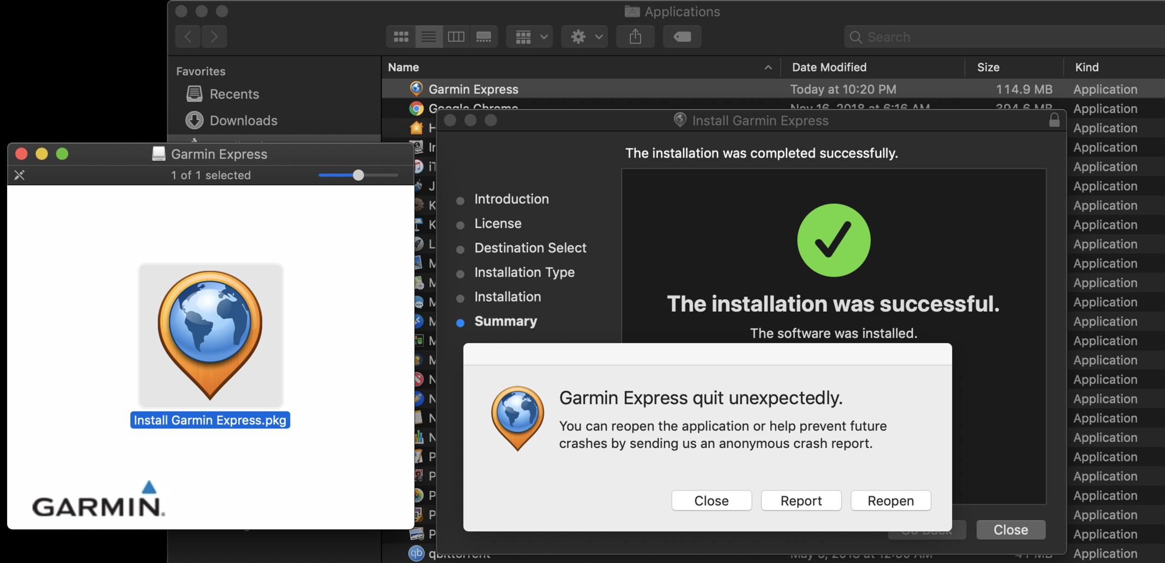1165x563 pixels.
Task: Click qBittorrent icon in Applications list
Action: (x=416, y=553)
